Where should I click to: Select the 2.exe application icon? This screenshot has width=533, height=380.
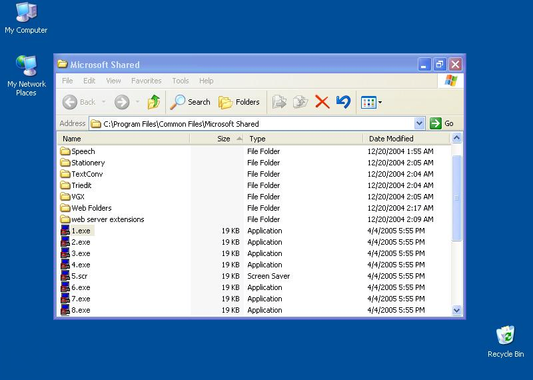coord(65,242)
